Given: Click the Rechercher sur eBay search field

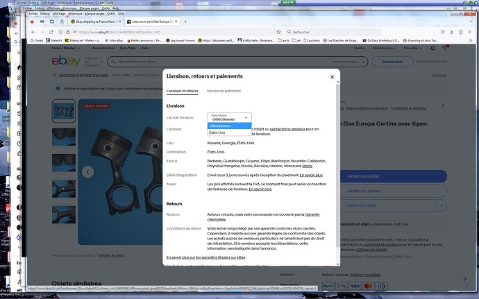Looking at the screenshot, I should coord(220,62).
